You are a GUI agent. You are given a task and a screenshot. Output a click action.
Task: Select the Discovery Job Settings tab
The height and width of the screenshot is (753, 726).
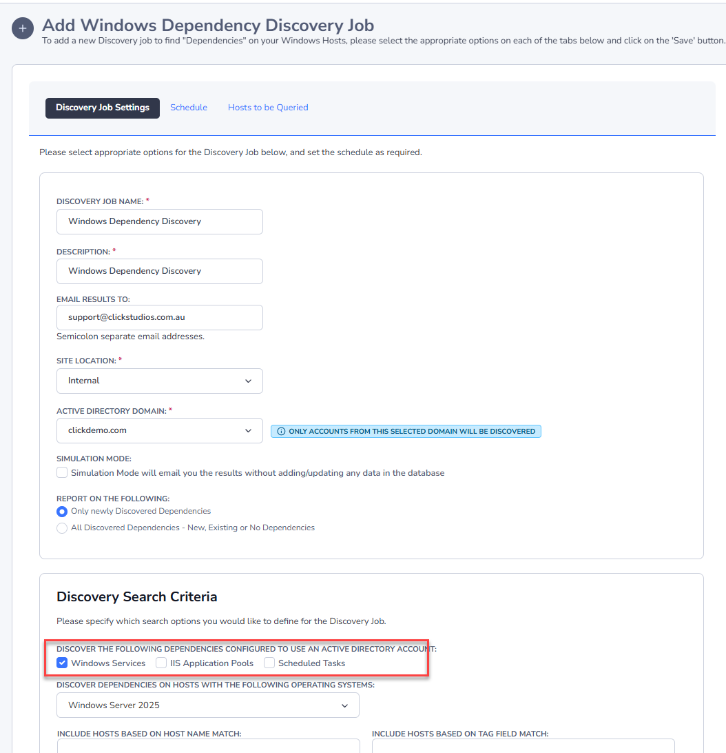pos(103,108)
